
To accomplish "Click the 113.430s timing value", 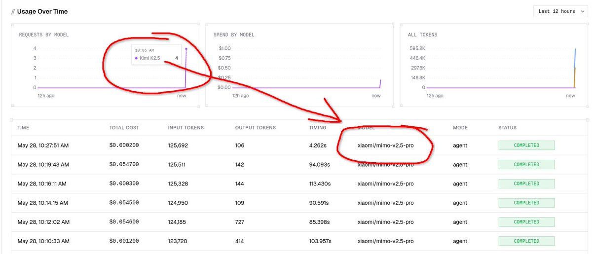I will (320, 183).
